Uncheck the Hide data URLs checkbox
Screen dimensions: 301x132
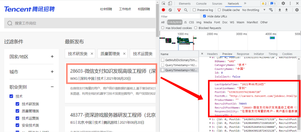(x=205, y=16)
